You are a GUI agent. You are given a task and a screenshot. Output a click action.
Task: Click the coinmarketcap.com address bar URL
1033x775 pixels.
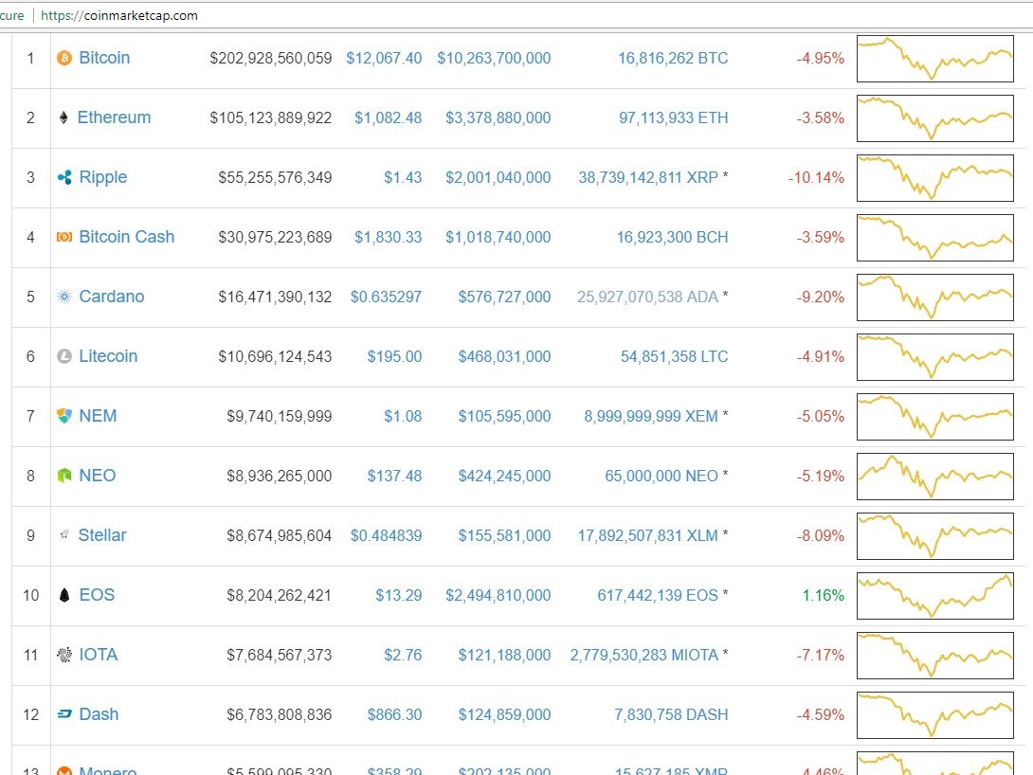click(119, 15)
